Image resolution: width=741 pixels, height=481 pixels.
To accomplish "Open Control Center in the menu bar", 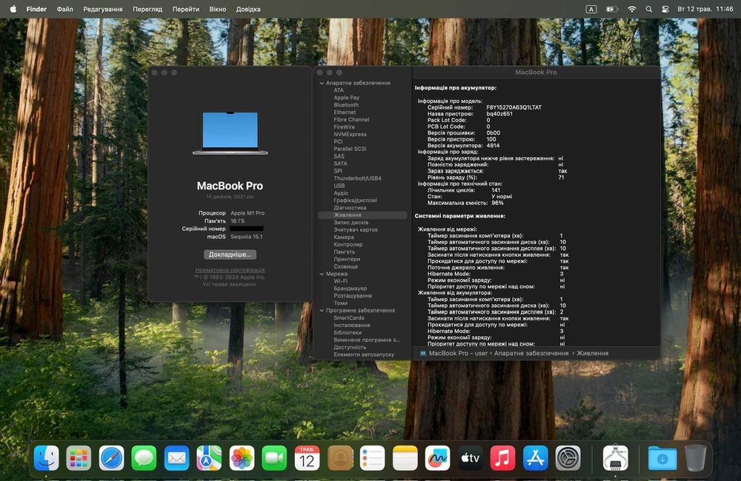I will [665, 9].
